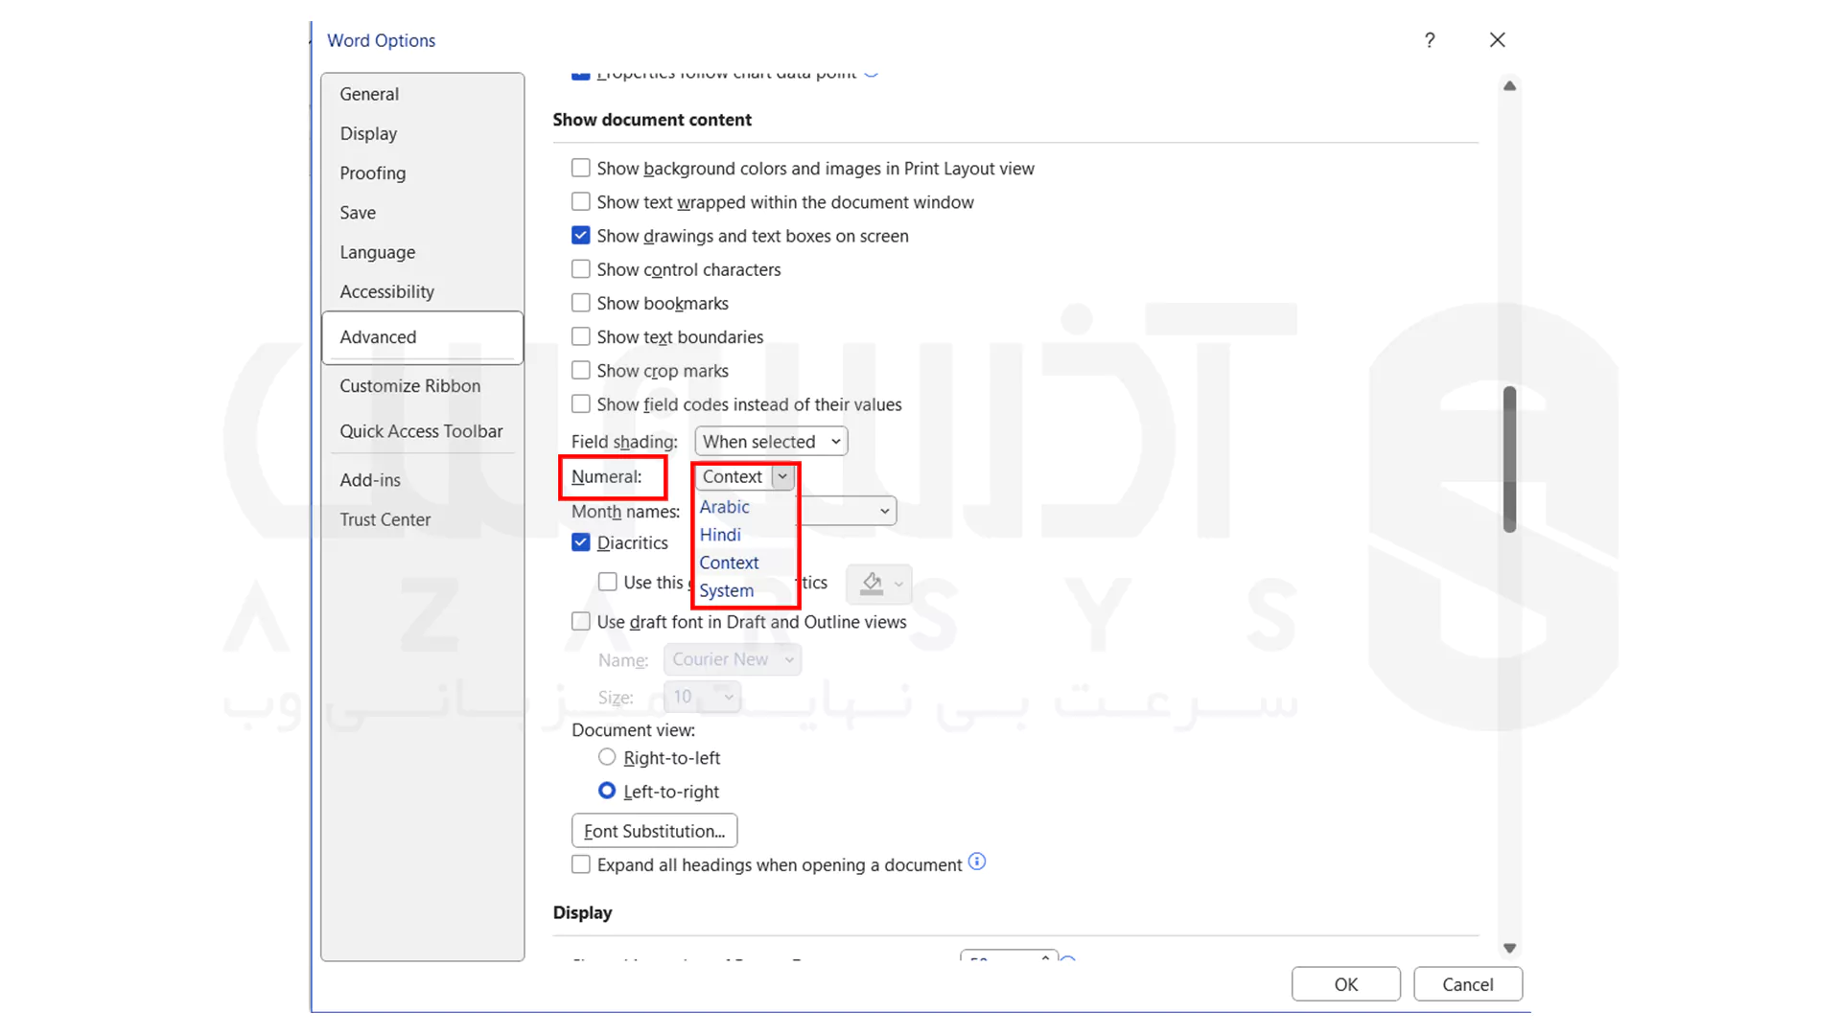Open the Month names dropdown

(884, 511)
